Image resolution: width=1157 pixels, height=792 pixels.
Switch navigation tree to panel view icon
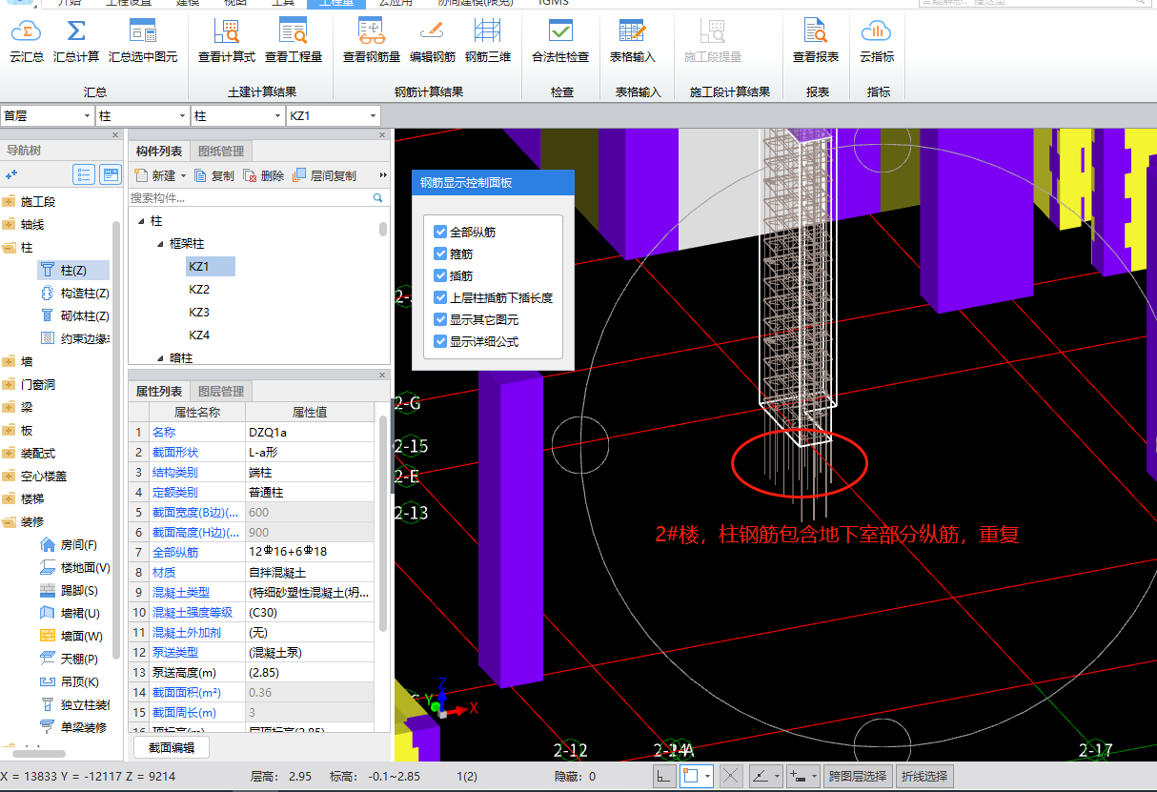point(111,175)
